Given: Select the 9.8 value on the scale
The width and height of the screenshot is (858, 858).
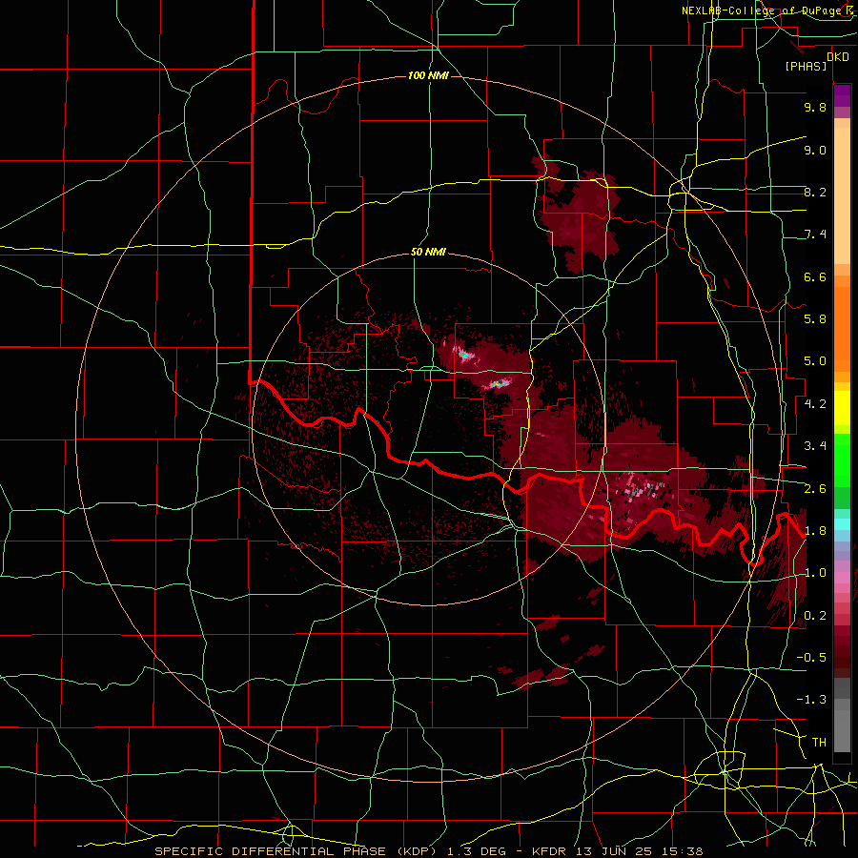Looking at the screenshot, I should click(x=815, y=107).
